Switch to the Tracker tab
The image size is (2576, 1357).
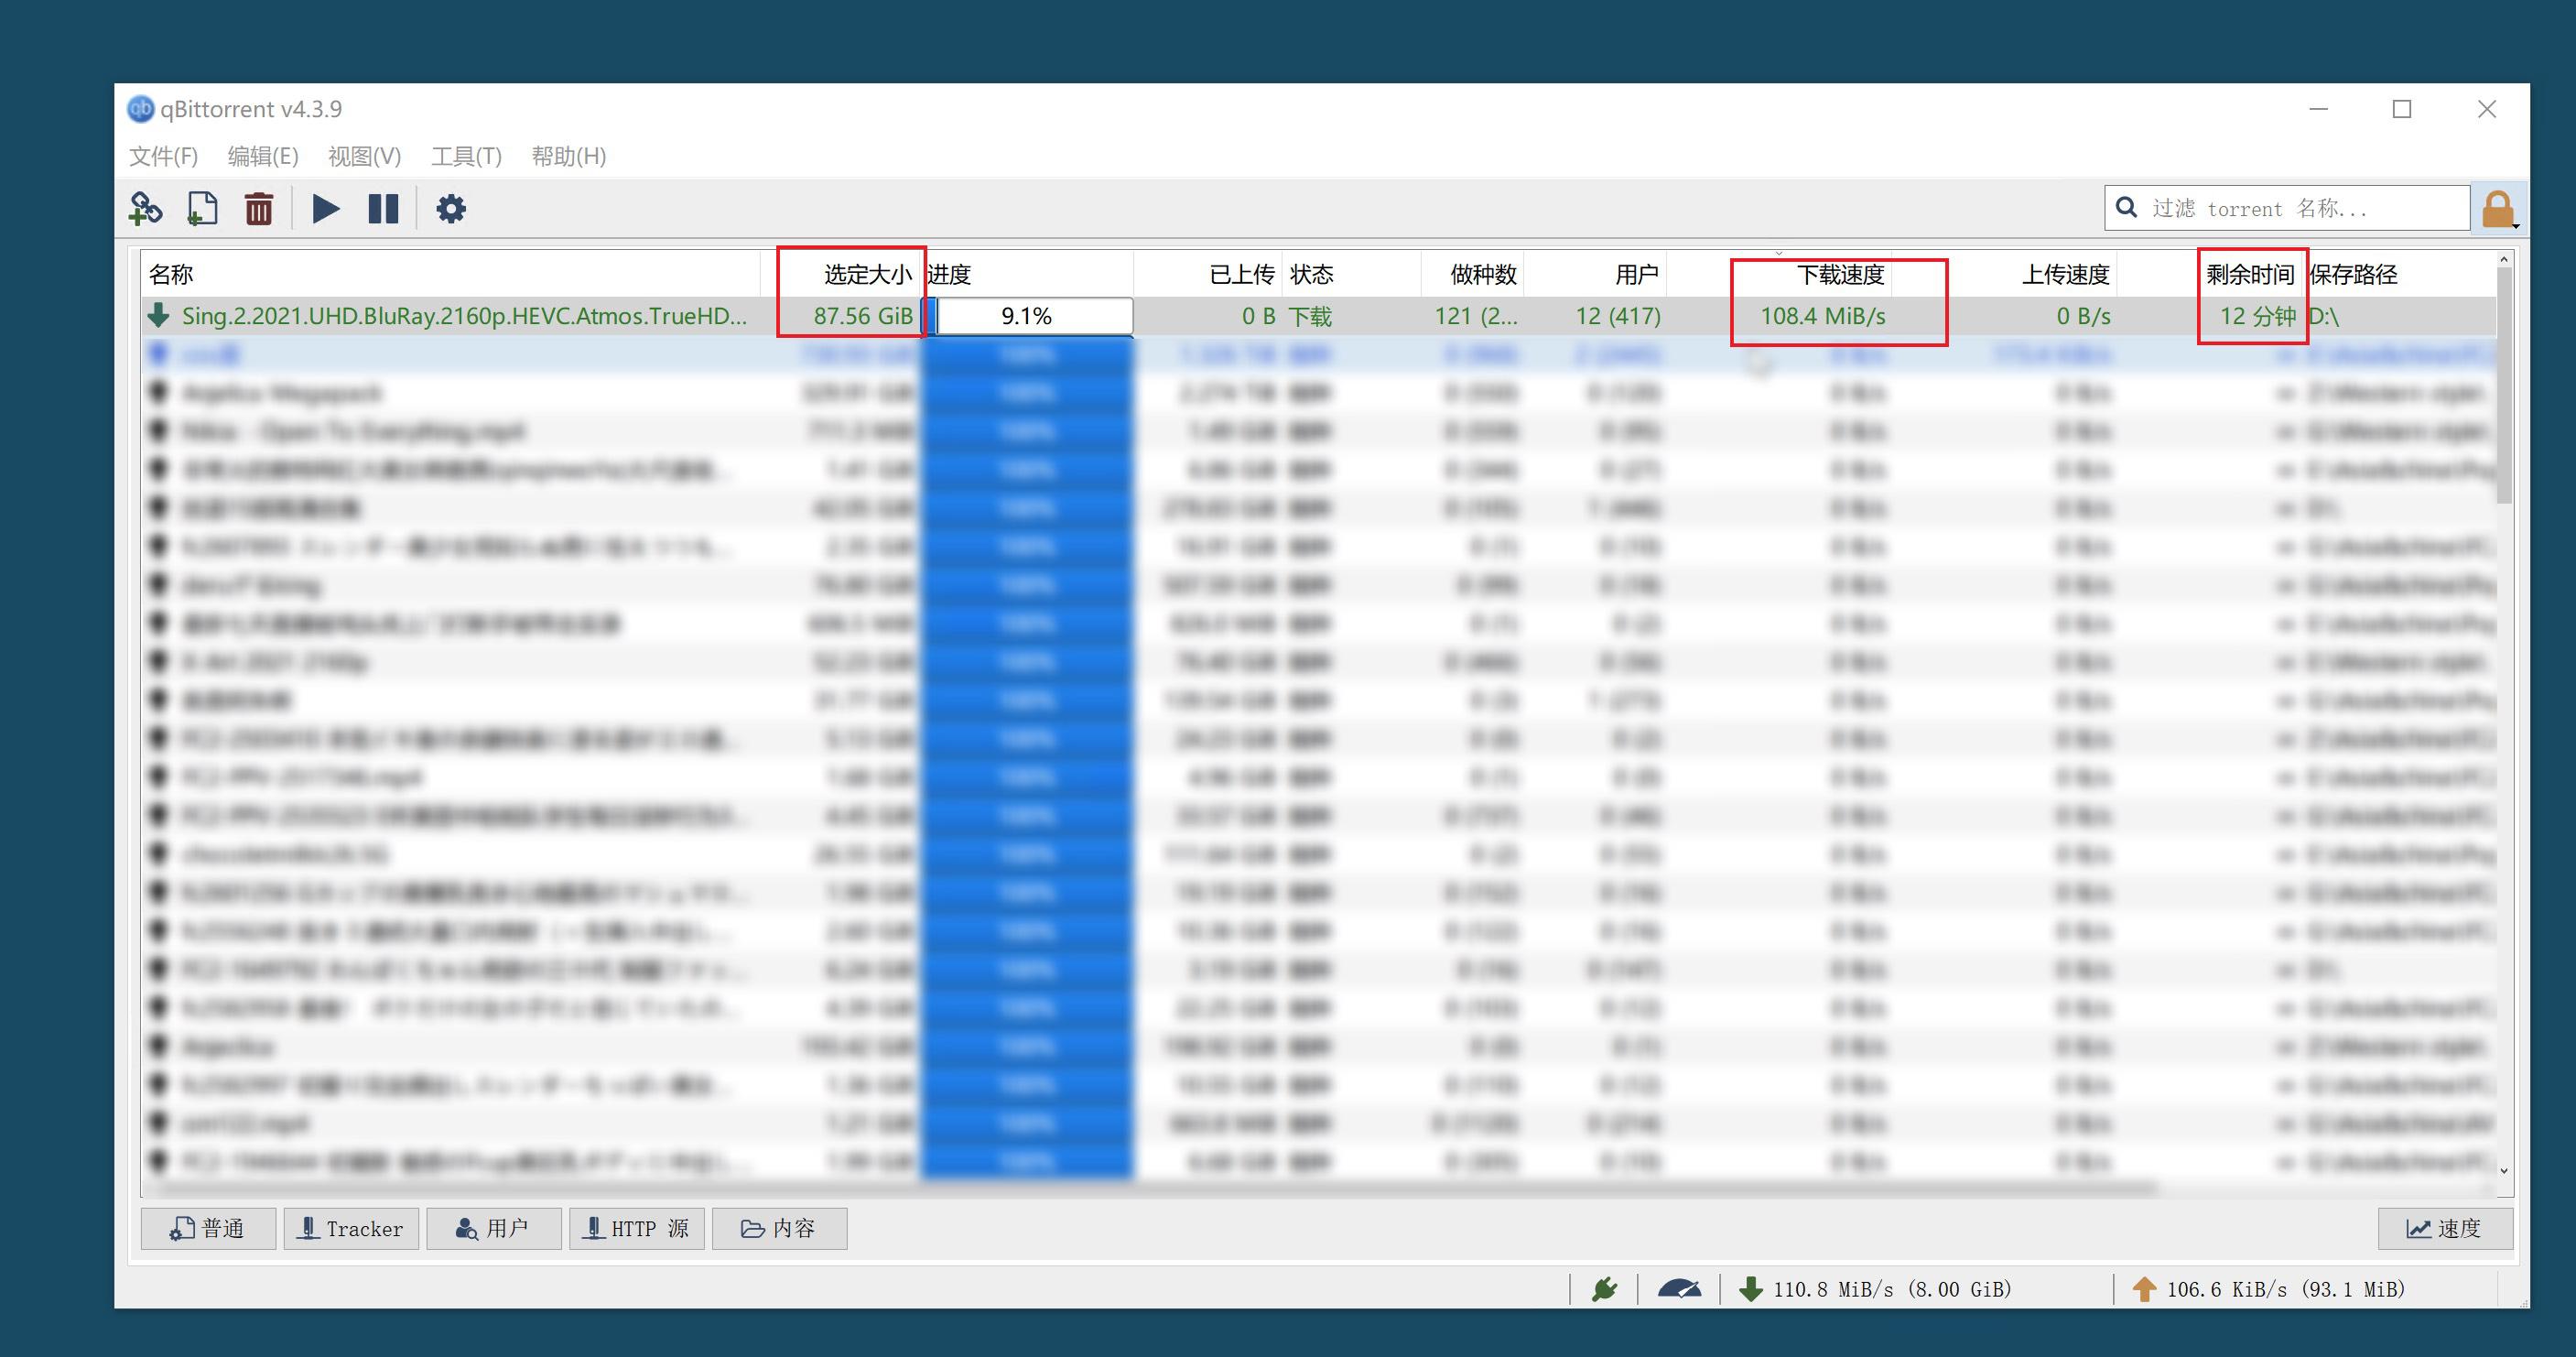[x=351, y=1228]
